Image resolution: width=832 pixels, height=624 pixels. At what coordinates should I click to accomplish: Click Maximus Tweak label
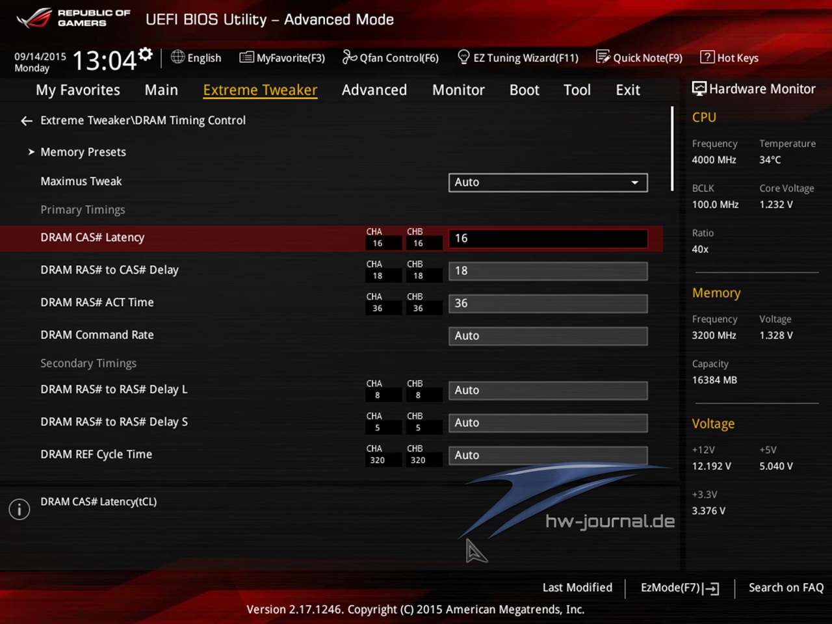[81, 181]
